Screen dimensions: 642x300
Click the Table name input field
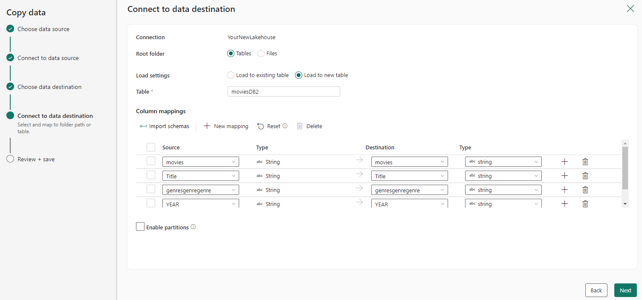coord(283,91)
